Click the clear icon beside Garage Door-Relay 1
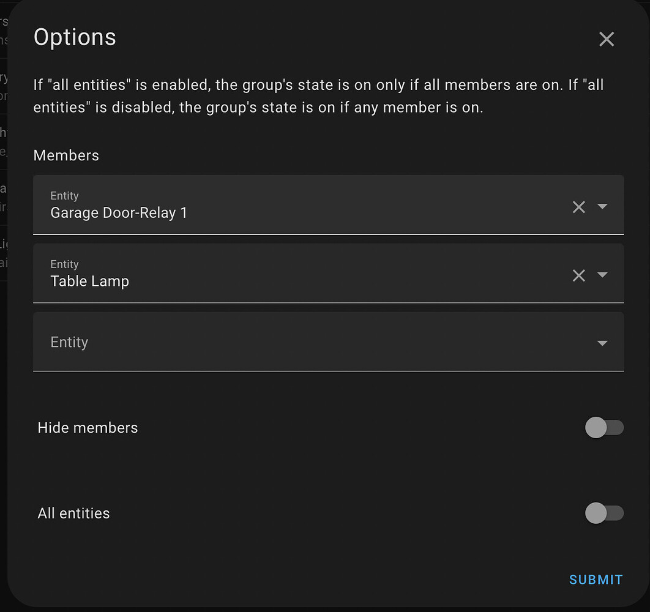 [578, 207]
